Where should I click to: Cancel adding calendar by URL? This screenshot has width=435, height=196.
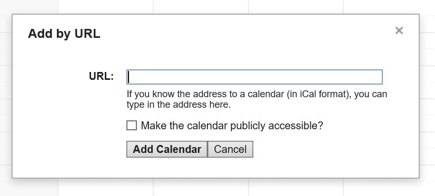tap(230, 149)
